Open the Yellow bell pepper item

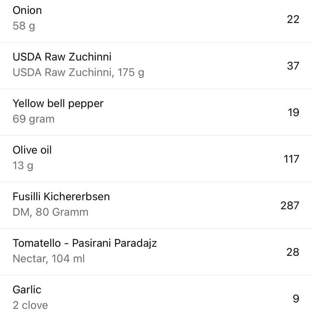click(58, 103)
